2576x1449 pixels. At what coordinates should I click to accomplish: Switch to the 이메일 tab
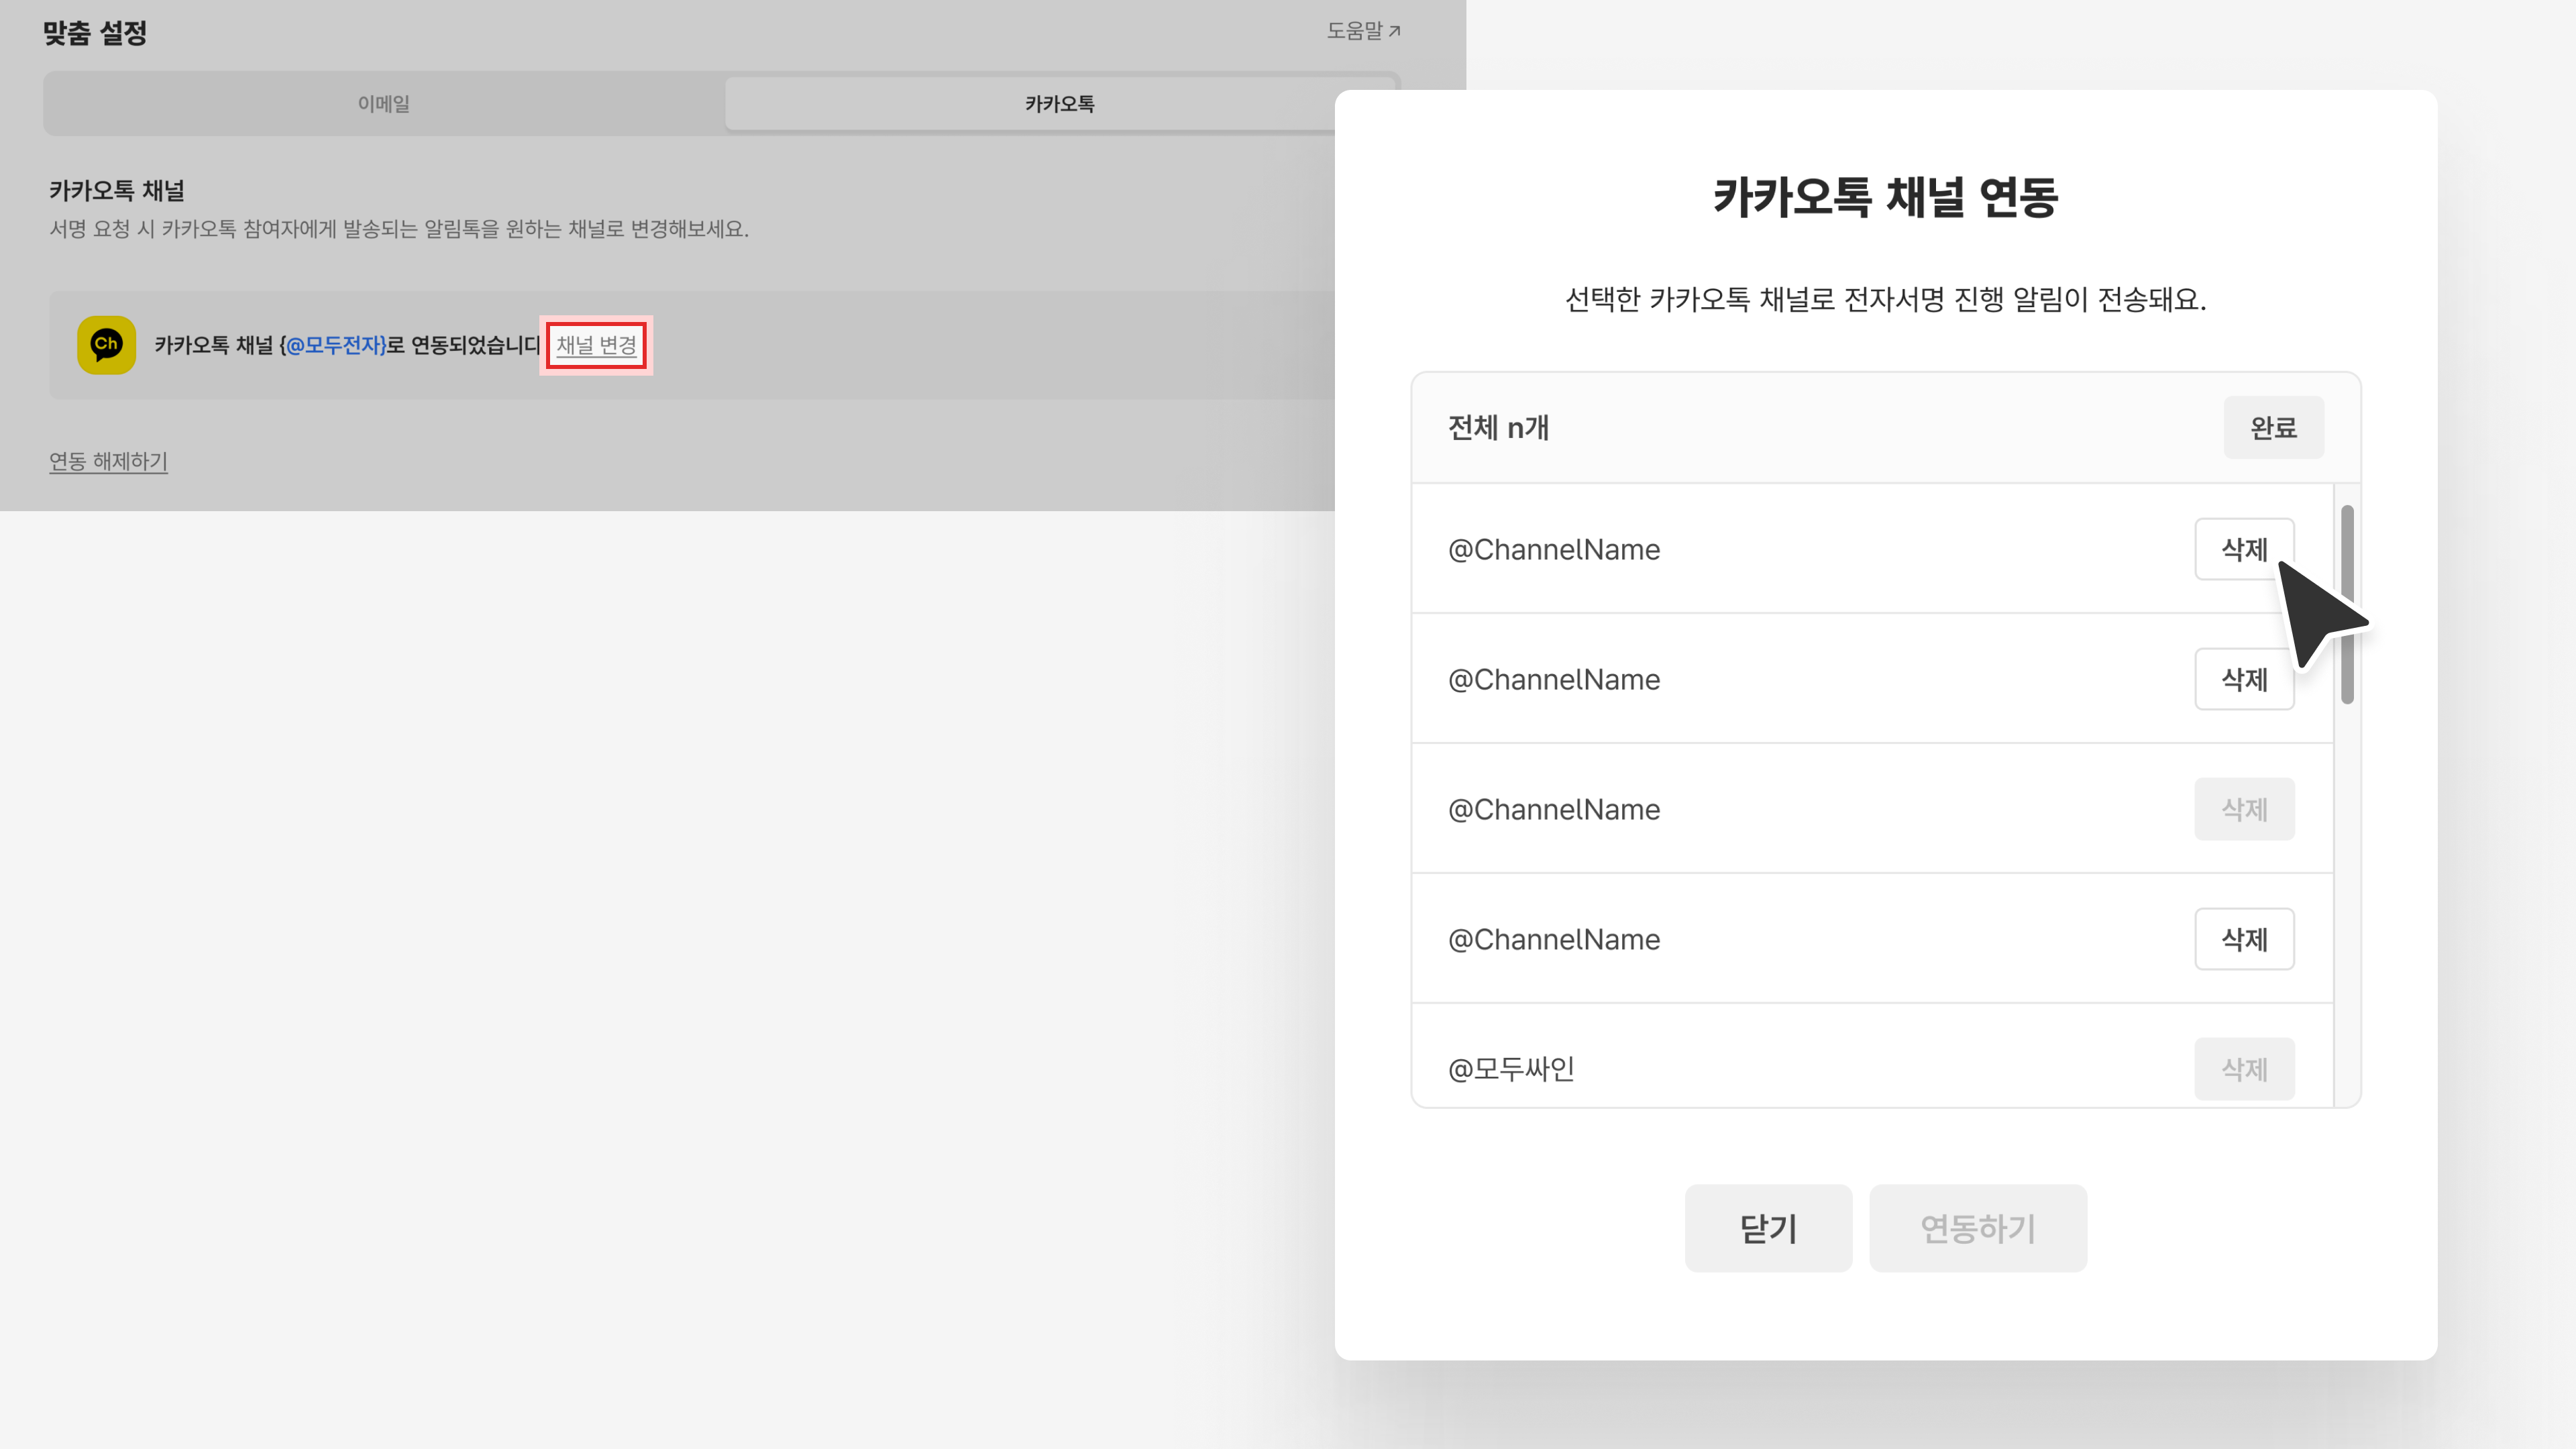coord(384,104)
